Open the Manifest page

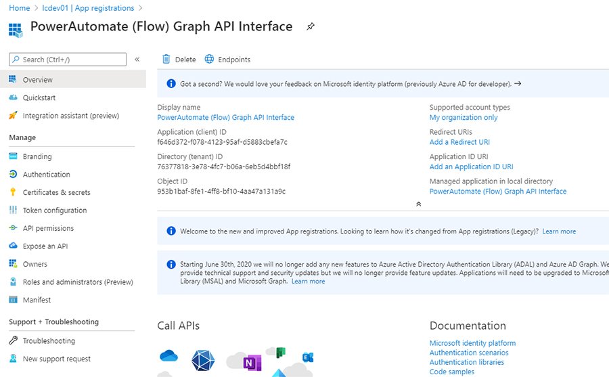(x=37, y=300)
